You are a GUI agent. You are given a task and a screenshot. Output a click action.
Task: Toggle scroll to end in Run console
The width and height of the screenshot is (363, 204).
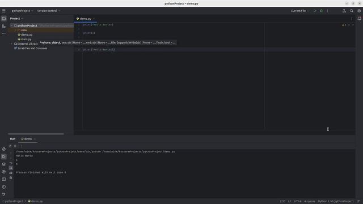pos(11,168)
